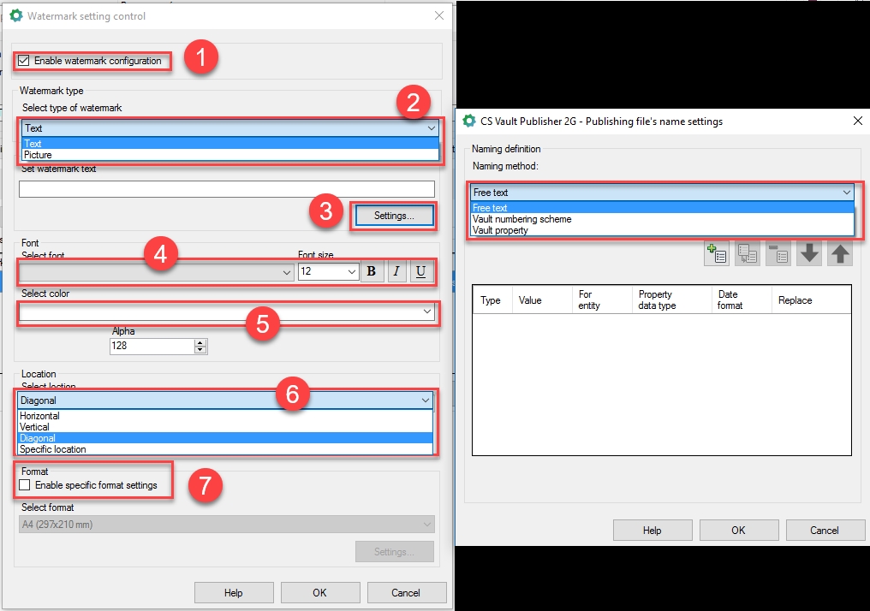The height and width of the screenshot is (611, 870).
Task: Click the add naming item icon
Action: [716, 254]
